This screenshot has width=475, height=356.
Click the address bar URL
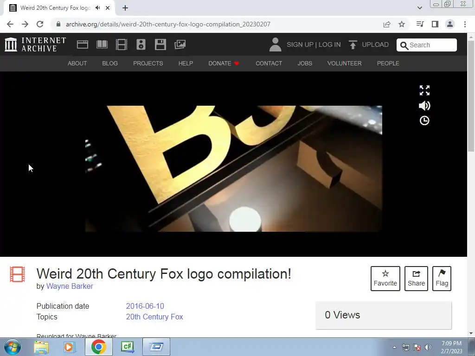[168, 24]
